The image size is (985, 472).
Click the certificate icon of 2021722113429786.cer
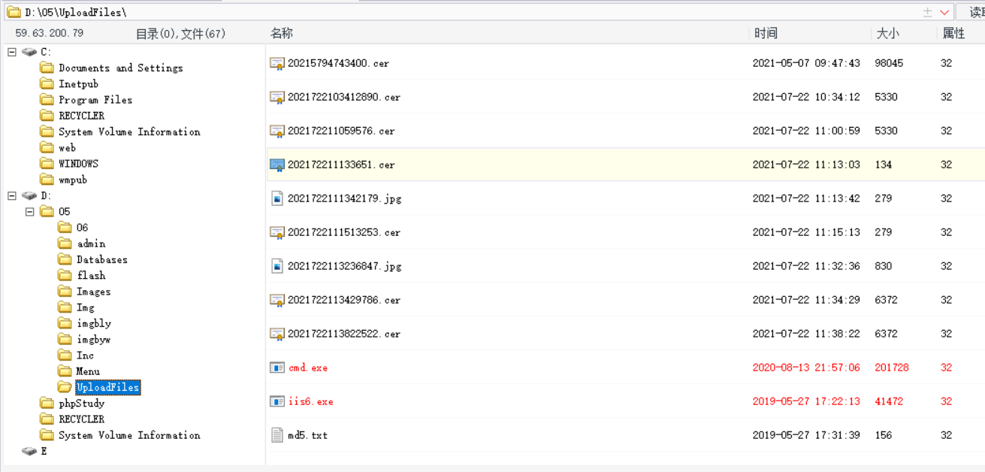[x=277, y=300]
